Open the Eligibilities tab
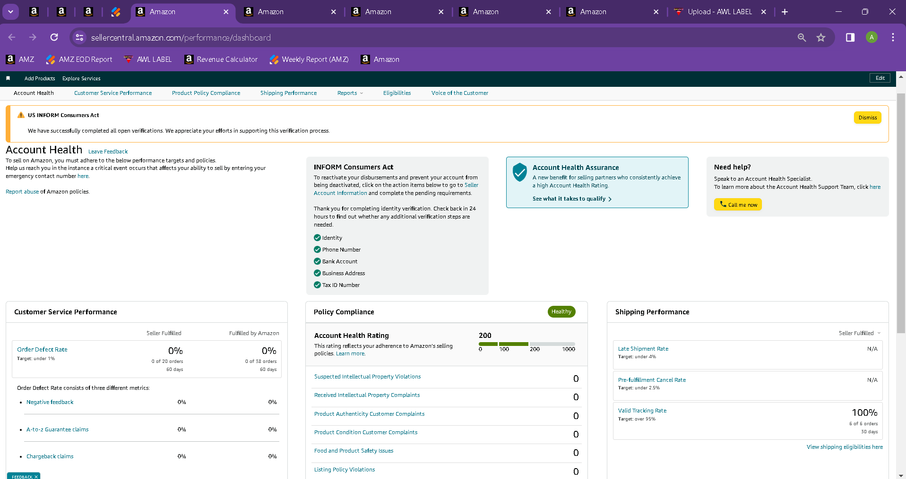Screen dimensions: 906x479 click(x=397, y=93)
